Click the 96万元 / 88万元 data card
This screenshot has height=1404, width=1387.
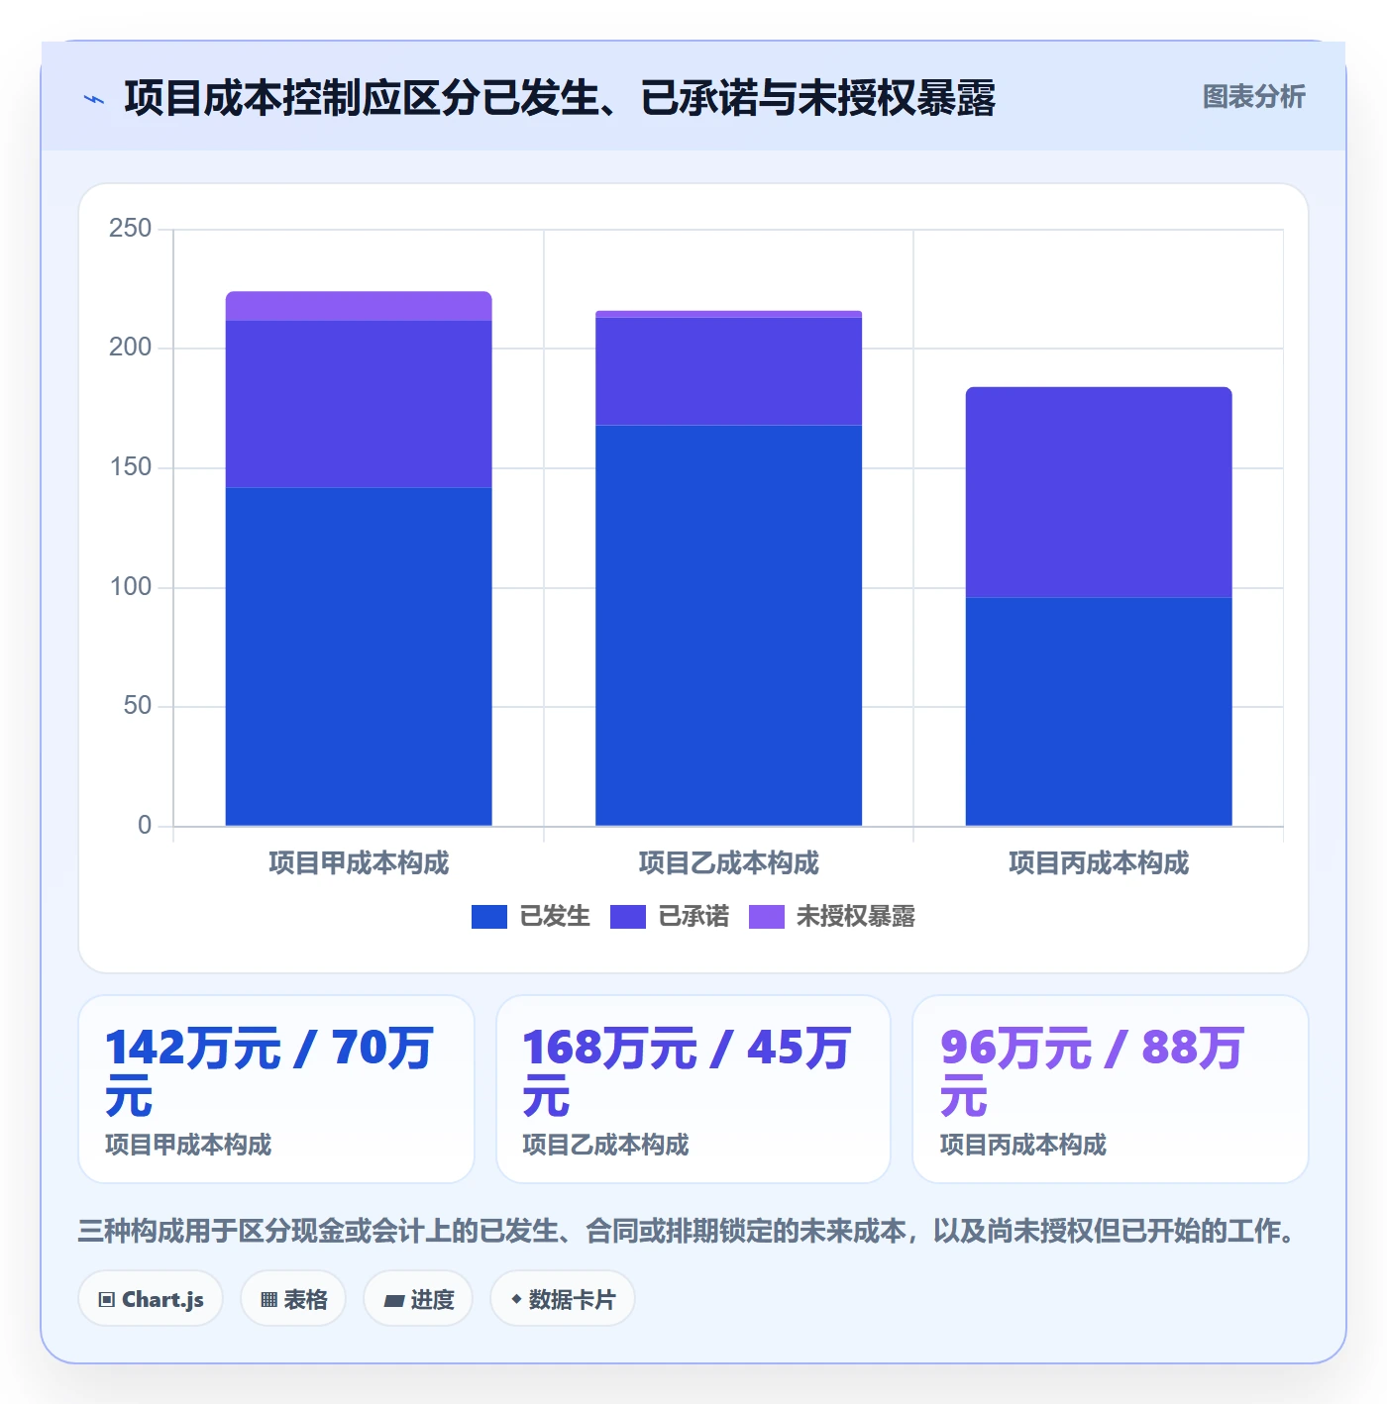point(1111,1089)
